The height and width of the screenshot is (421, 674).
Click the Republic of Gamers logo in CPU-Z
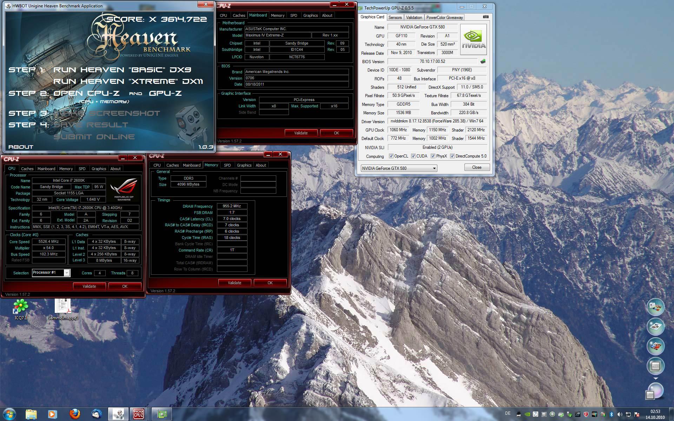pyautogui.click(x=124, y=189)
